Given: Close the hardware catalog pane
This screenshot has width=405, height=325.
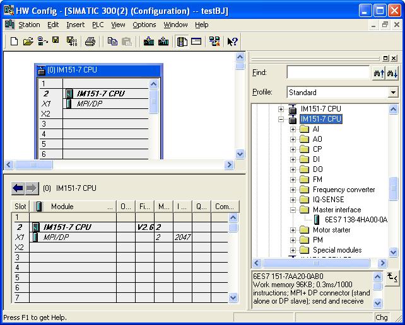Looking at the screenshot, I should point(394,59).
